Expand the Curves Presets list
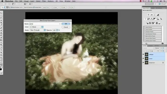 point(144,30)
